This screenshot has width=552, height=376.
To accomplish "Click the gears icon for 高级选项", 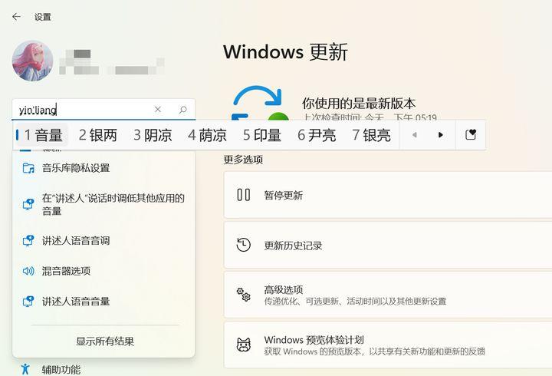I will click(244, 295).
